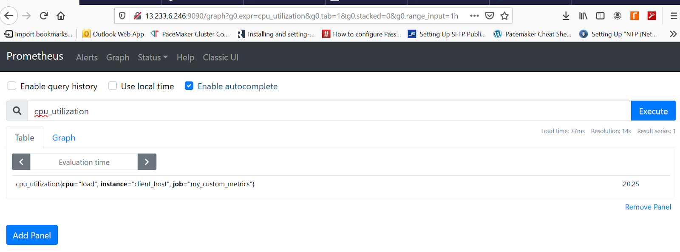Open the Help nav item
Image resolution: width=680 pixels, height=252 pixels.
(185, 57)
